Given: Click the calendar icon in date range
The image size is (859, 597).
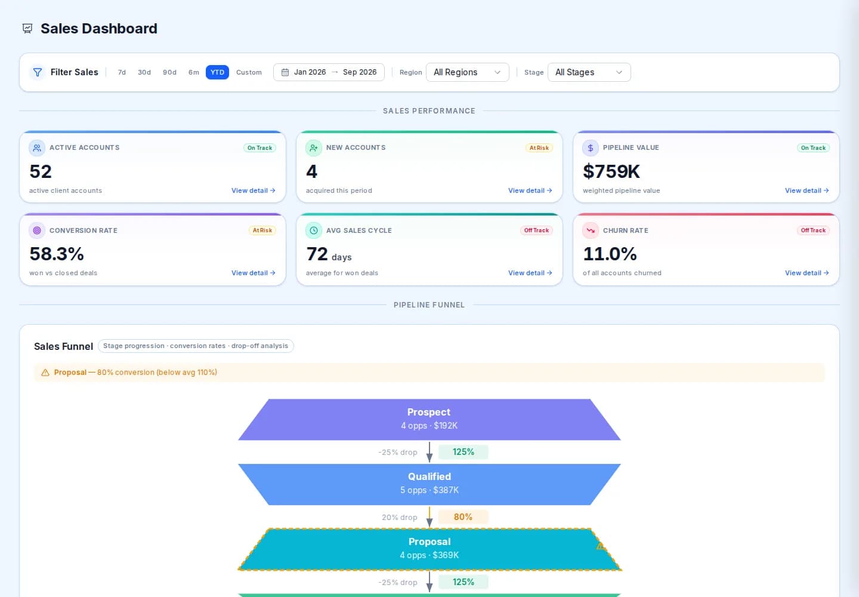Looking at the screenshot, I should point(285,72).
